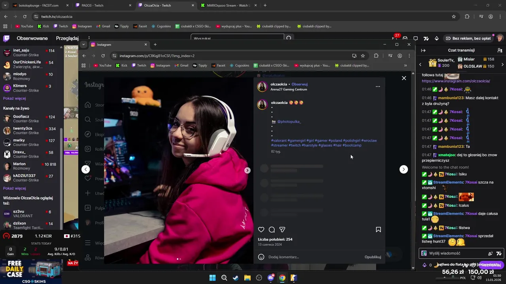Screen dimensions: 506x284
Task: Open olczaolcia profile picture in post header
Action: tap(262, 86)
